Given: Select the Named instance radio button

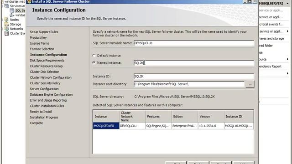Looking at the screenshot, I should 94,63.
